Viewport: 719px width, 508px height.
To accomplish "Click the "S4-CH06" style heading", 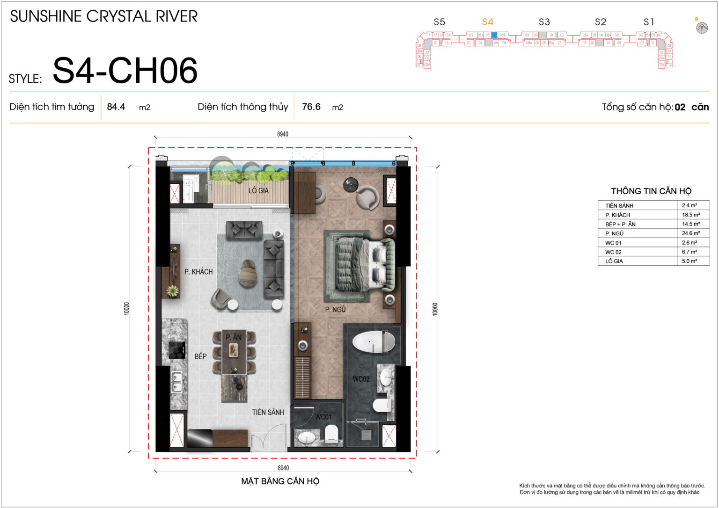I will (125, 71).
